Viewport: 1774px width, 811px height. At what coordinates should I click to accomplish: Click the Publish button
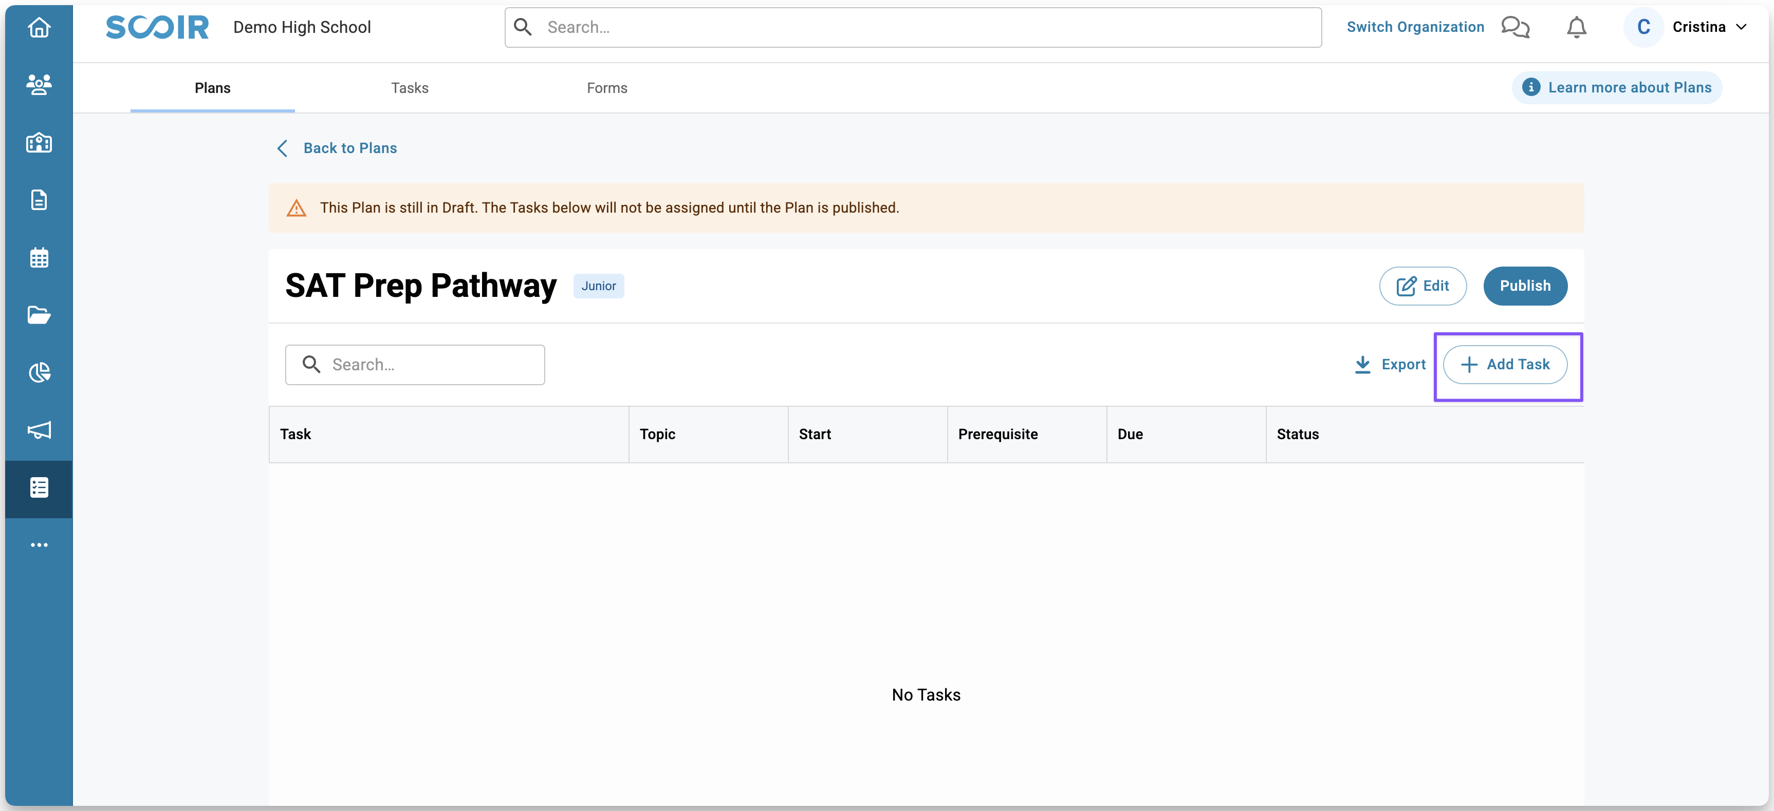click(x=1525, y=286)
